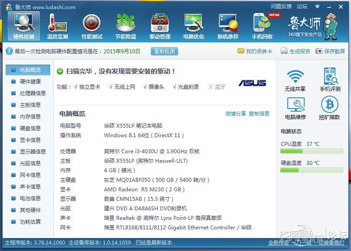The height and width of the screenshot is (251, 351).
Task: Click the green scan-complete checkmark icon
Action: pos(60,71)
